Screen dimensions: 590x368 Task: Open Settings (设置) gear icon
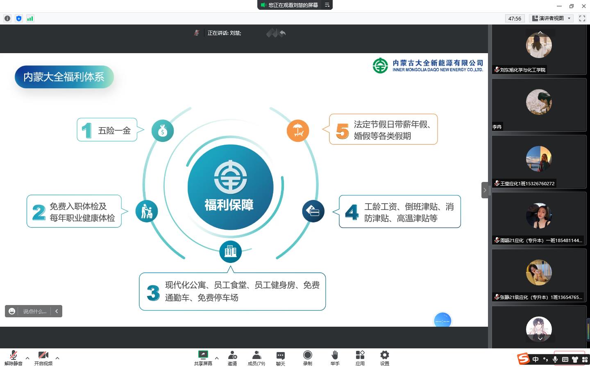(384, 357)
